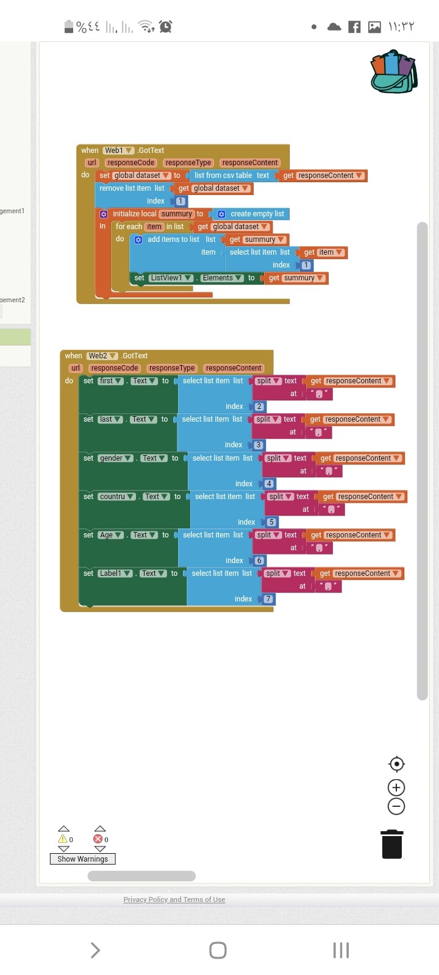Click get responseContent block in Label1 row
Screen dimensions: 439x975
tap(360, 573)
